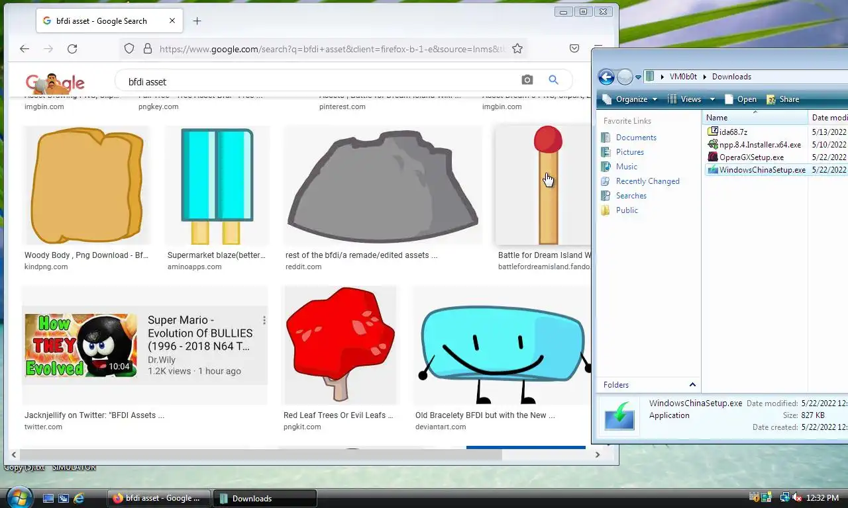The image size is (848, 508).
Task: Click the Google magnifier search button
Action: [553, 80]
